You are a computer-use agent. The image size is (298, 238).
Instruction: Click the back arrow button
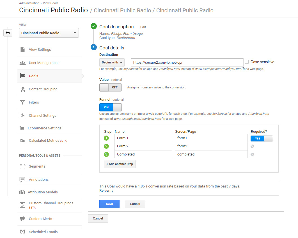(8, 33)
